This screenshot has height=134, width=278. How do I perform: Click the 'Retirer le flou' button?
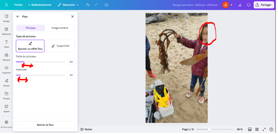[x=45, y=125]
